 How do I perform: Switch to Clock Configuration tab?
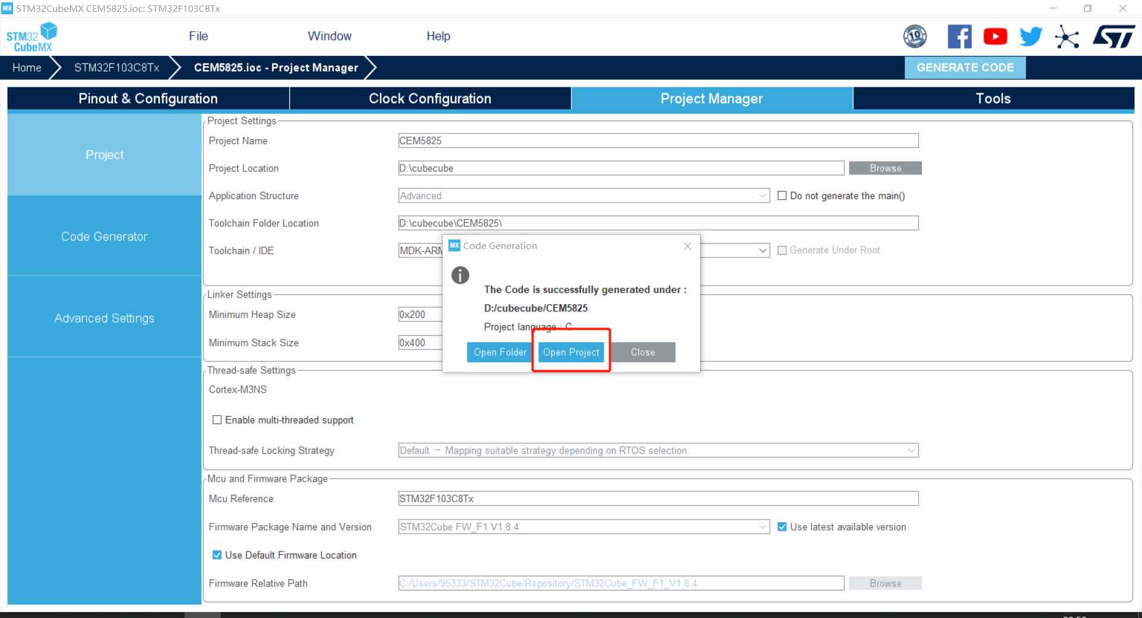tap(430, 99)
